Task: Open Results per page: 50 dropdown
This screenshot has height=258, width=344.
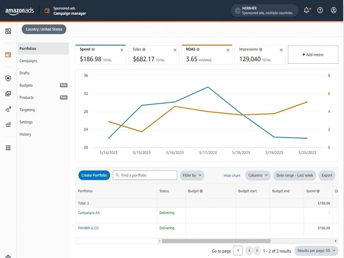Action: 316,250
